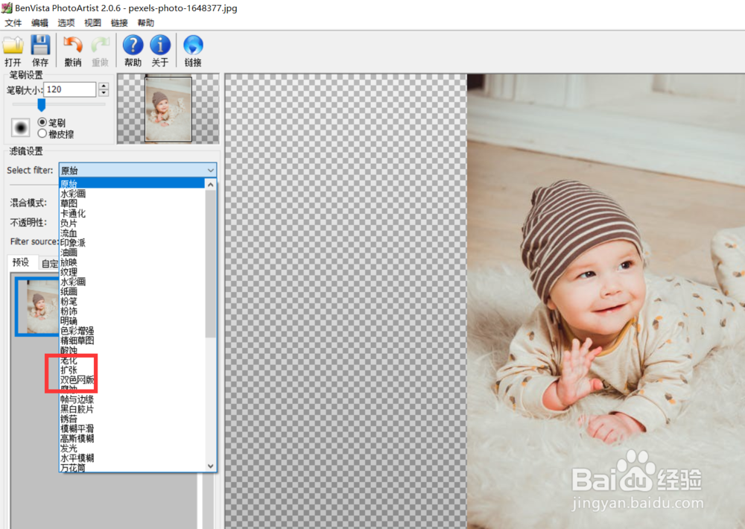Click the brush shape preview icon
Viewport: 745px width, 529px height.
[x=20, y=127]
